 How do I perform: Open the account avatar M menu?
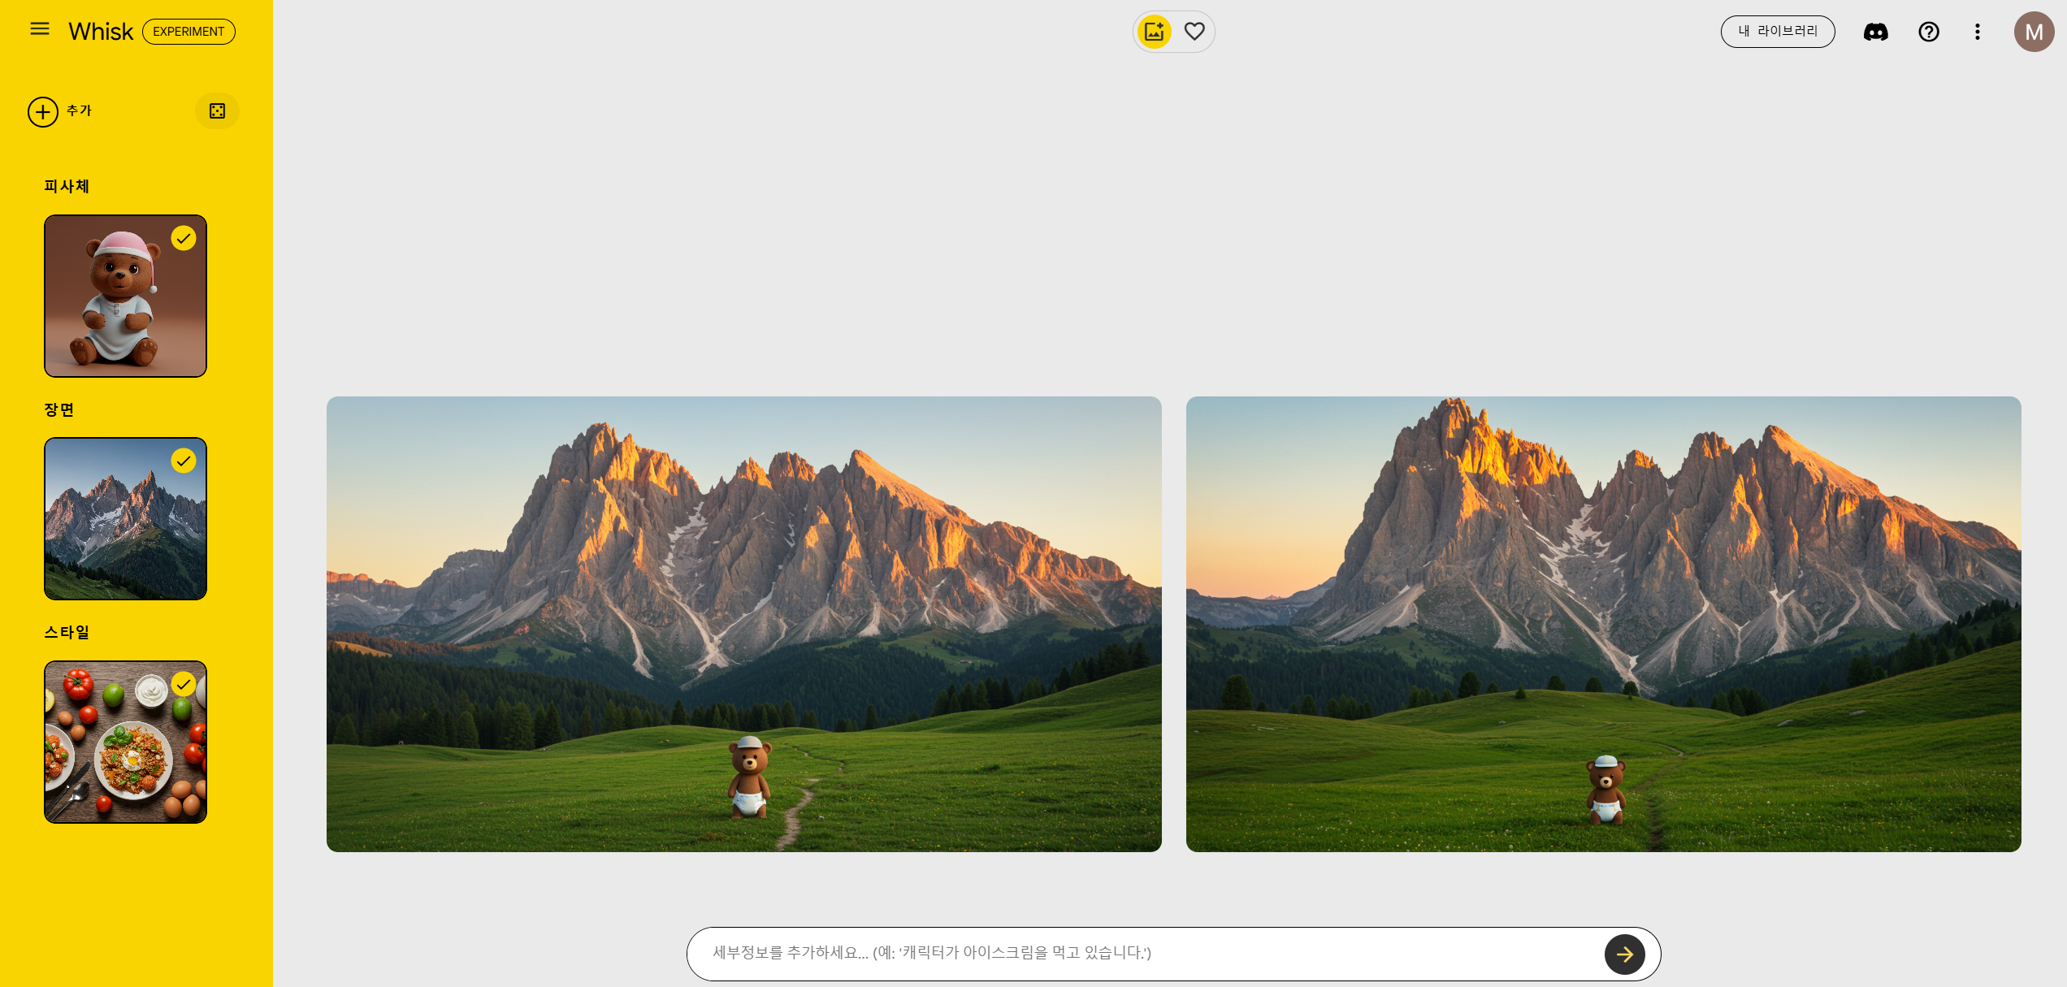(2034, 32)
